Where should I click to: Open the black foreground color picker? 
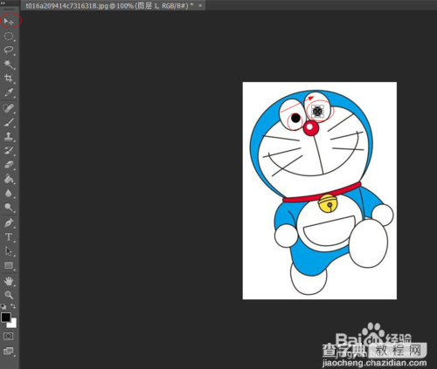pos(5,318)
